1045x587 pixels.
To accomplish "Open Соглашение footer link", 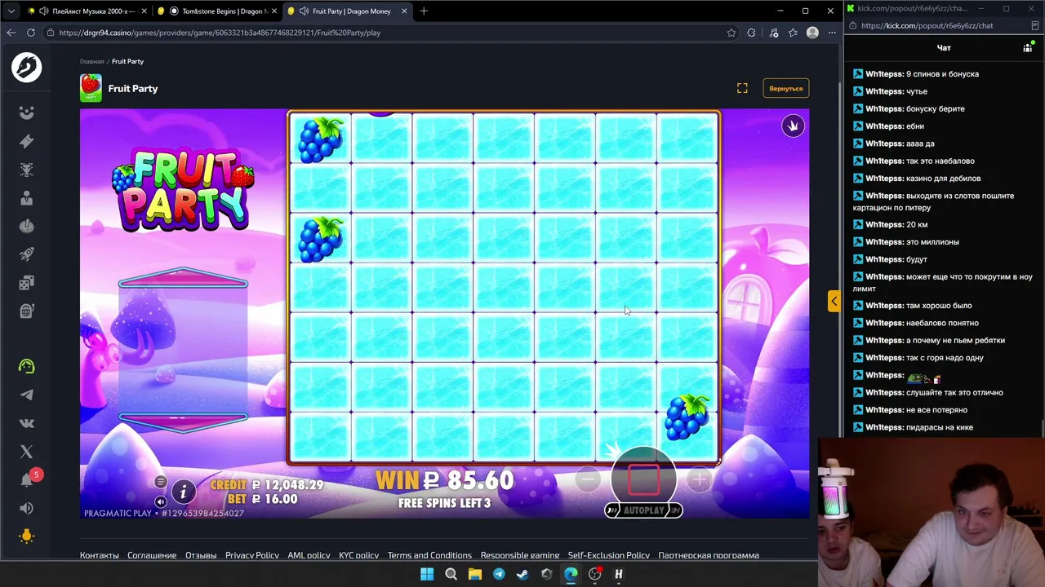I will coord(152,555).
